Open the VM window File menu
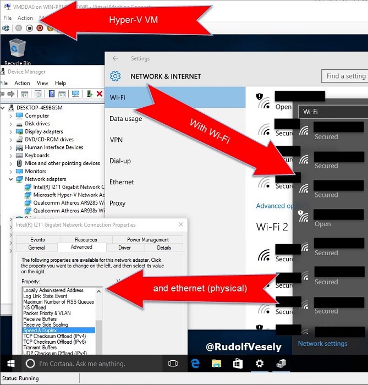The width and height of the screenshot is (368, 385). point(7,18)
